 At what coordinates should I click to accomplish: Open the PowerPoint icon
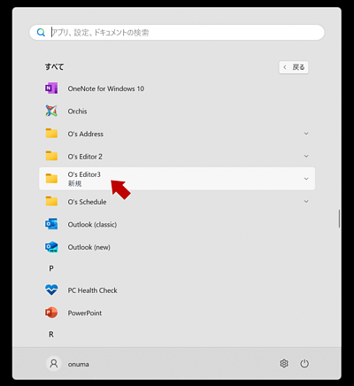click(51, 313)
